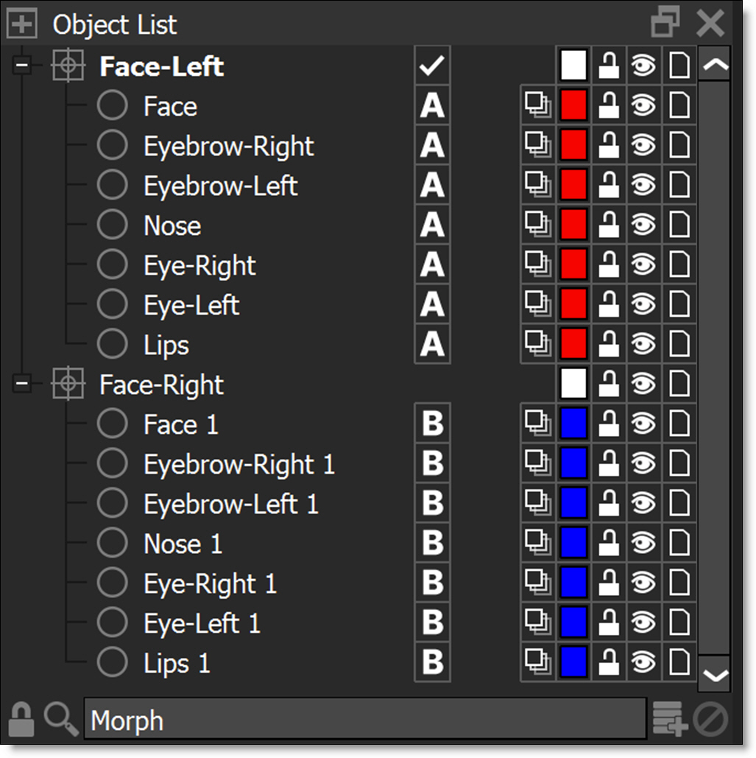Click the B button on the Nose 1 row
The image size is (756, 758).
pyautogui.click(x=432, y=544)
